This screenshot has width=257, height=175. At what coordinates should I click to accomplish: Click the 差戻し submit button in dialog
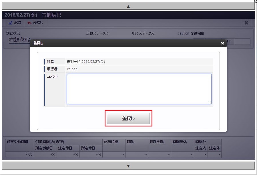(x=128, y=118)
